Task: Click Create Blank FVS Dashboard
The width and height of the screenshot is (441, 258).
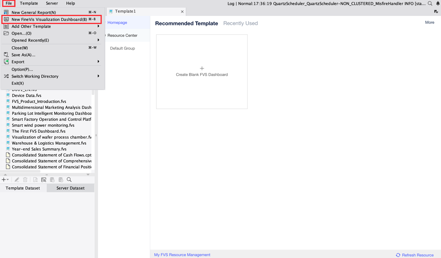Action: click(202, 71)
